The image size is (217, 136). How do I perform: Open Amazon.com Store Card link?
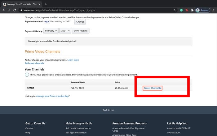pyautogui.click(x=124, y=135)
